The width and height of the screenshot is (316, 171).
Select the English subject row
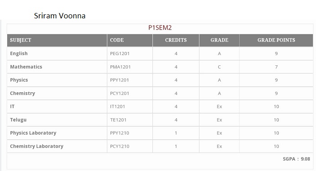pyautogui.click(x=160, y=54)
